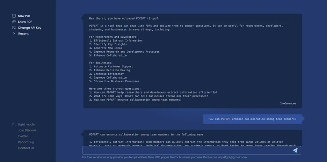The height and width of the screenshot is (162, 327).
Task: Click '3. Increase Efficiency' line
Action: [106, 74]
